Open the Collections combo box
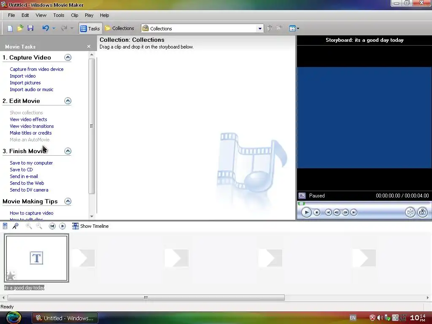The image size is (432, 324). (x=202, y=28)
